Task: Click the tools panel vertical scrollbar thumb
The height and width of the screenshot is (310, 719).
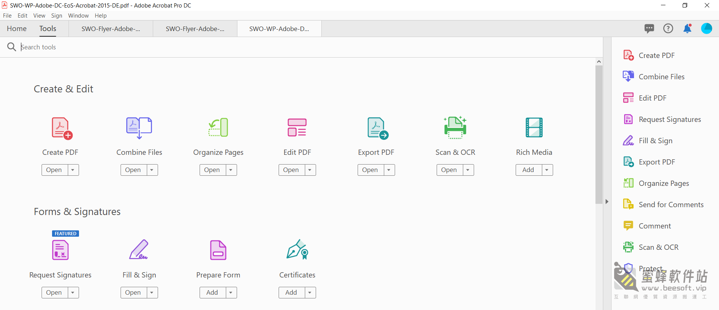Action: (599, 135)
